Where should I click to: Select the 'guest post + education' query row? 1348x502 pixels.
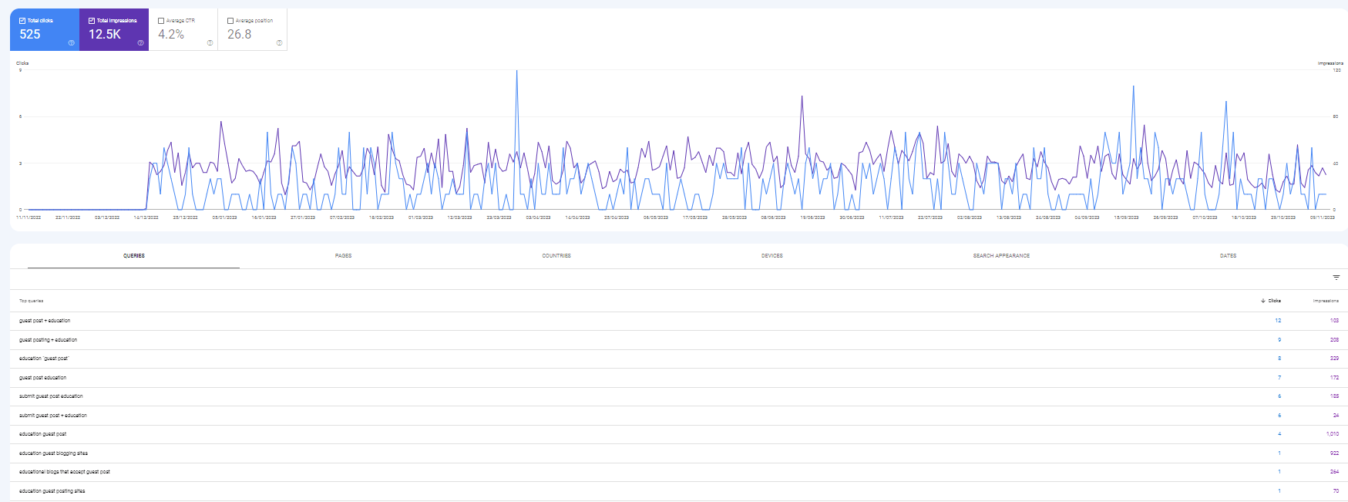coord(45,321)
